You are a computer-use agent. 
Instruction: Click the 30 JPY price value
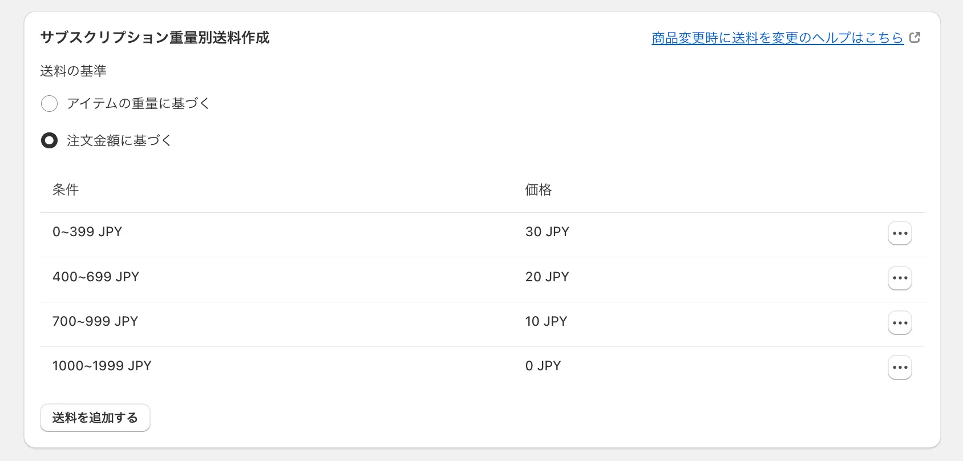click(x=547, y=232)
